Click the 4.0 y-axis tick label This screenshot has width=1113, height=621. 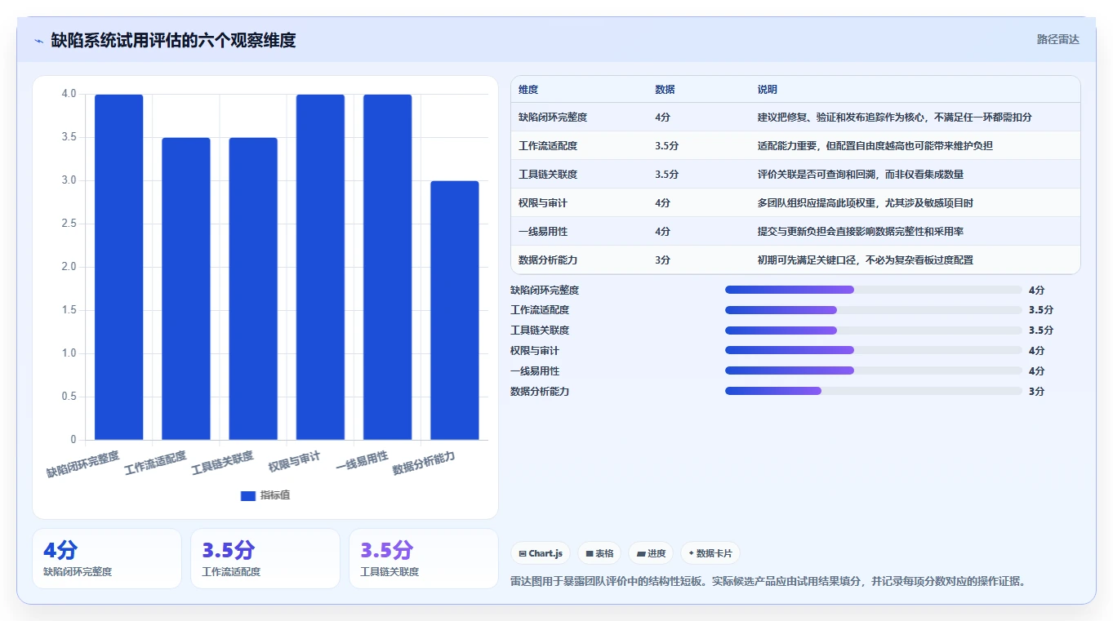69,94
